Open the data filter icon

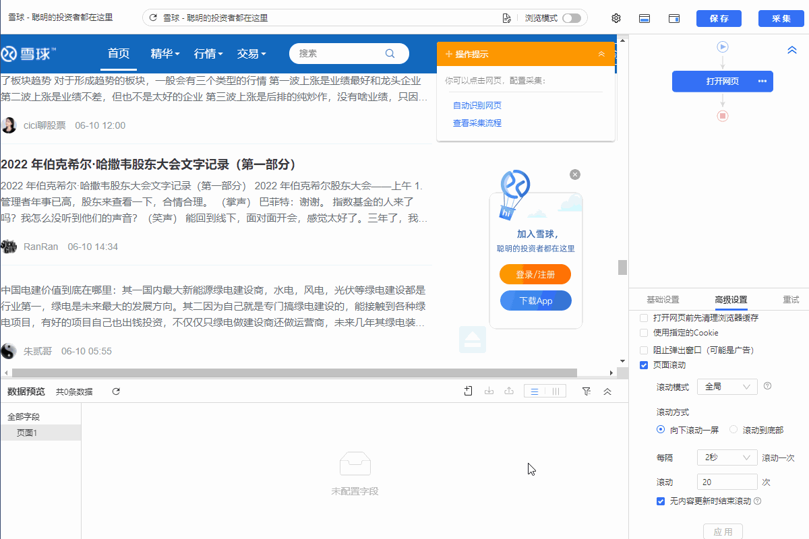coord(587,391)
